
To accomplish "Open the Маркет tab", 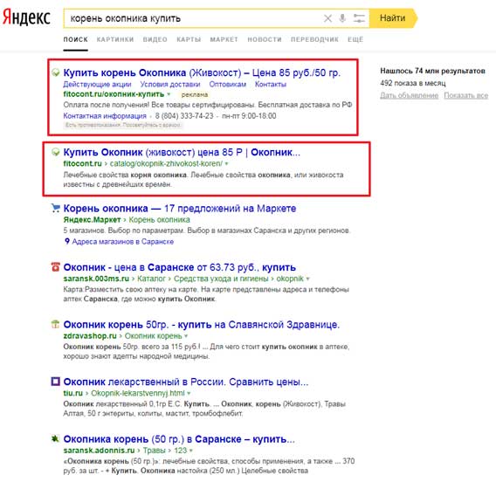I will tap(224, 39).
